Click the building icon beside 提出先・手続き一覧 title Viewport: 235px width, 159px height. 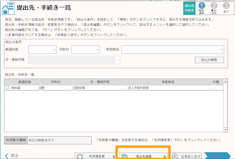7,8
